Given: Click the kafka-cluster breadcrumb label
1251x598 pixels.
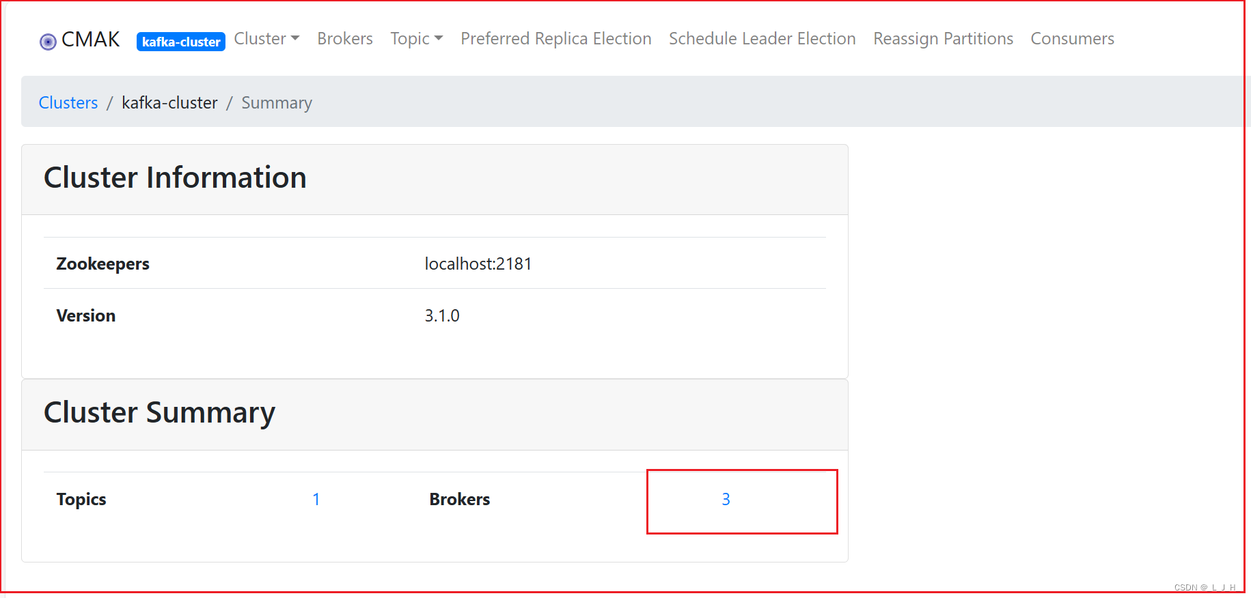Looking at the screenshot, I should (169, 102).
